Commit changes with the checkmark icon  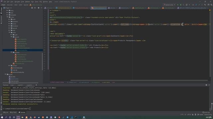[x=199, y=5]
